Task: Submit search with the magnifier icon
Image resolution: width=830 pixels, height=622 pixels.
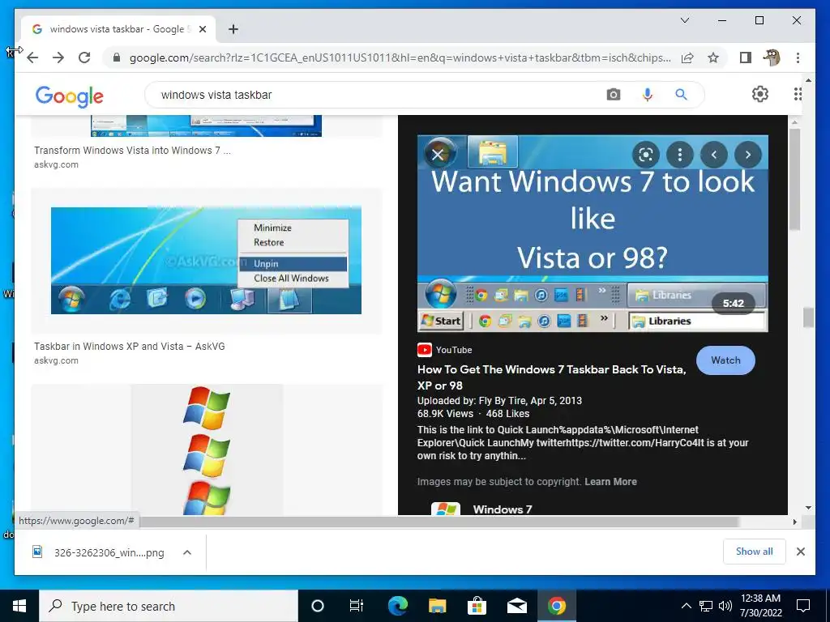Action: tap(681, 95)
